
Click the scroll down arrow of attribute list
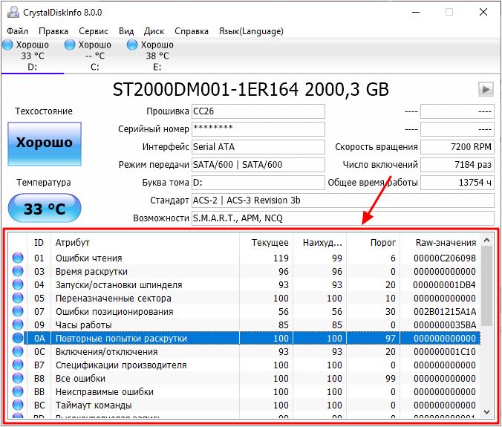[486, 411]
